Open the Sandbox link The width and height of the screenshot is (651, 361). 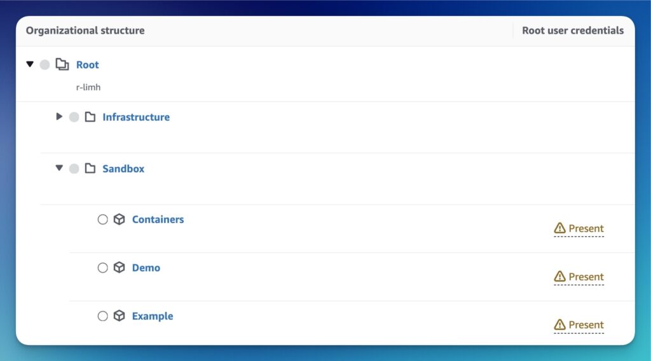[x=123, y=168]
